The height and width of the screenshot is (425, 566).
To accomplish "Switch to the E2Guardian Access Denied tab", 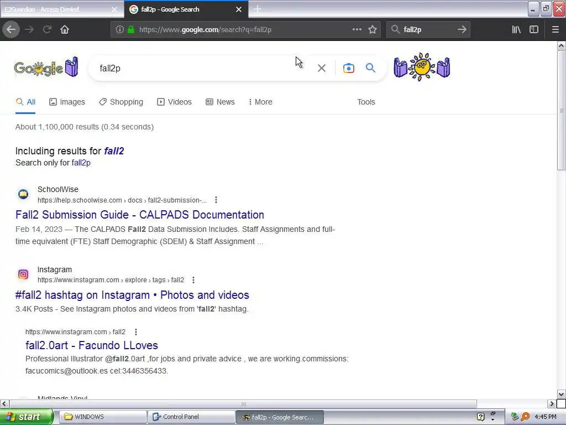I will point(61,9).
